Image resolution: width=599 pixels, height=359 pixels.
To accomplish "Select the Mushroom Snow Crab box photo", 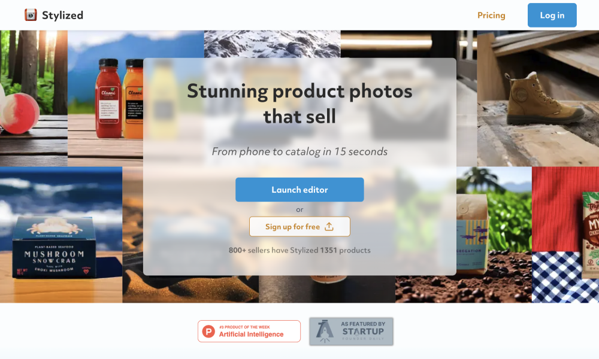I will click(61, 235).
